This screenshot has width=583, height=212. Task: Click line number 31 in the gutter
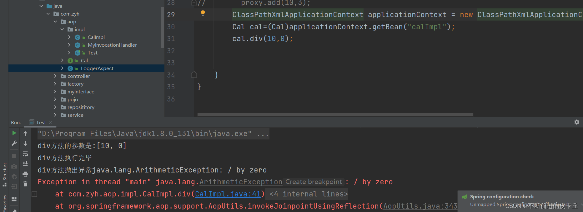tap(171, 39)
